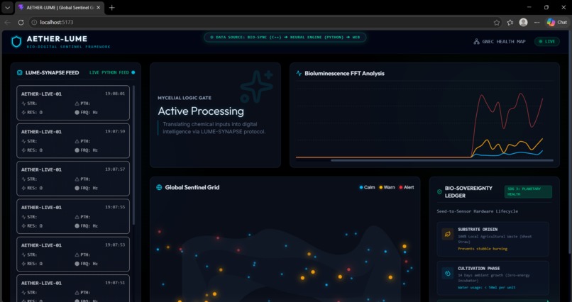
Task: Open the Substrate Origin card
Action: click(493, 240)
